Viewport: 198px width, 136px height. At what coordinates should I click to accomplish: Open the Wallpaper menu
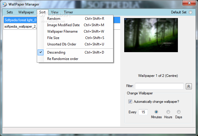click(26, 12)
